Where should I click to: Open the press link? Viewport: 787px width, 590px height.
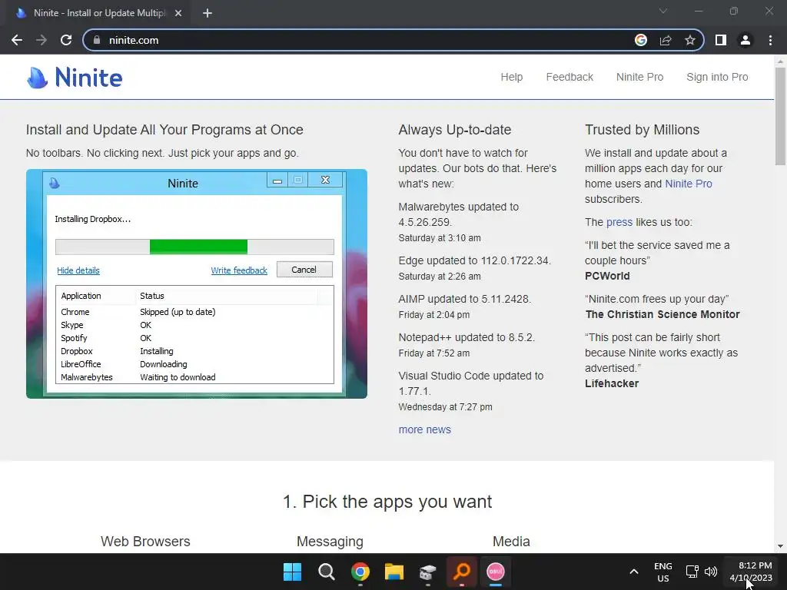click(x=619, y=222)
